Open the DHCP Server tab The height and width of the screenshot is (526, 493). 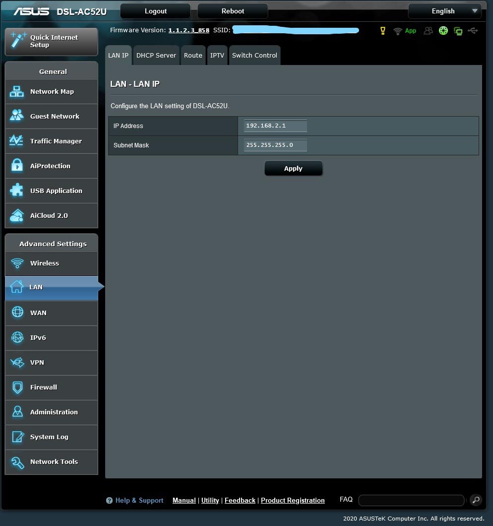(x=156, y=56)
